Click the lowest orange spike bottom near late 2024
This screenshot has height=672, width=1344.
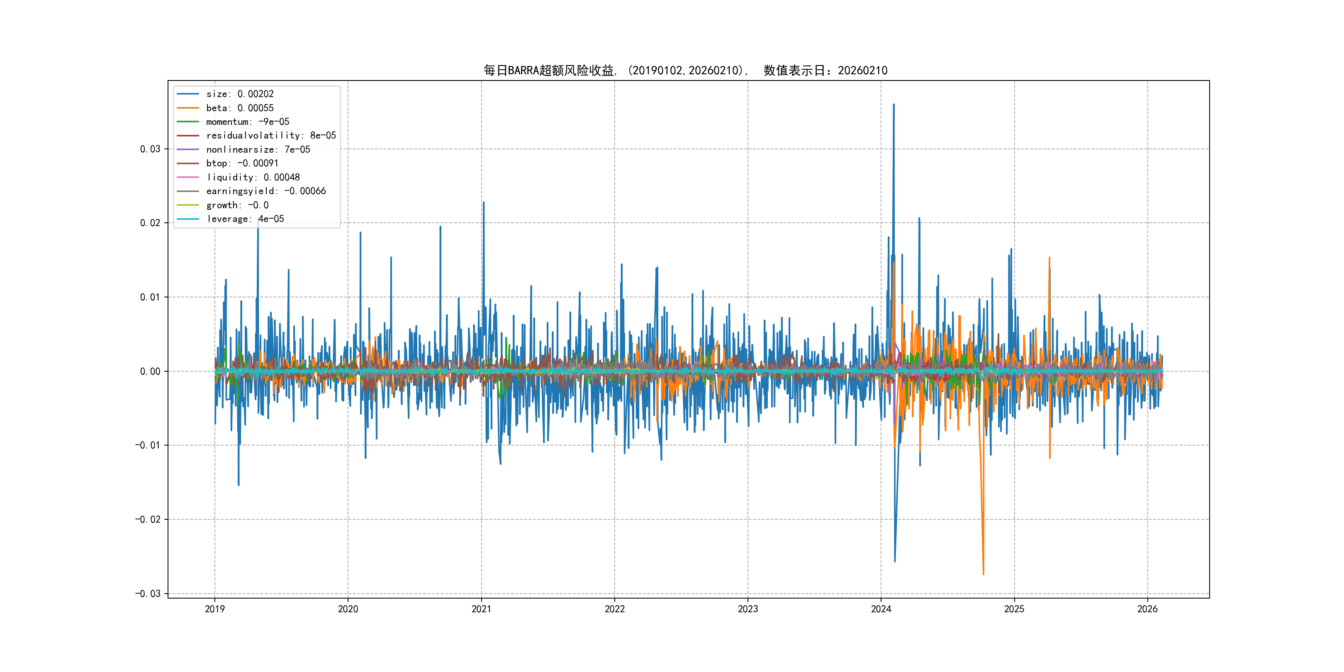click(984, 574)
